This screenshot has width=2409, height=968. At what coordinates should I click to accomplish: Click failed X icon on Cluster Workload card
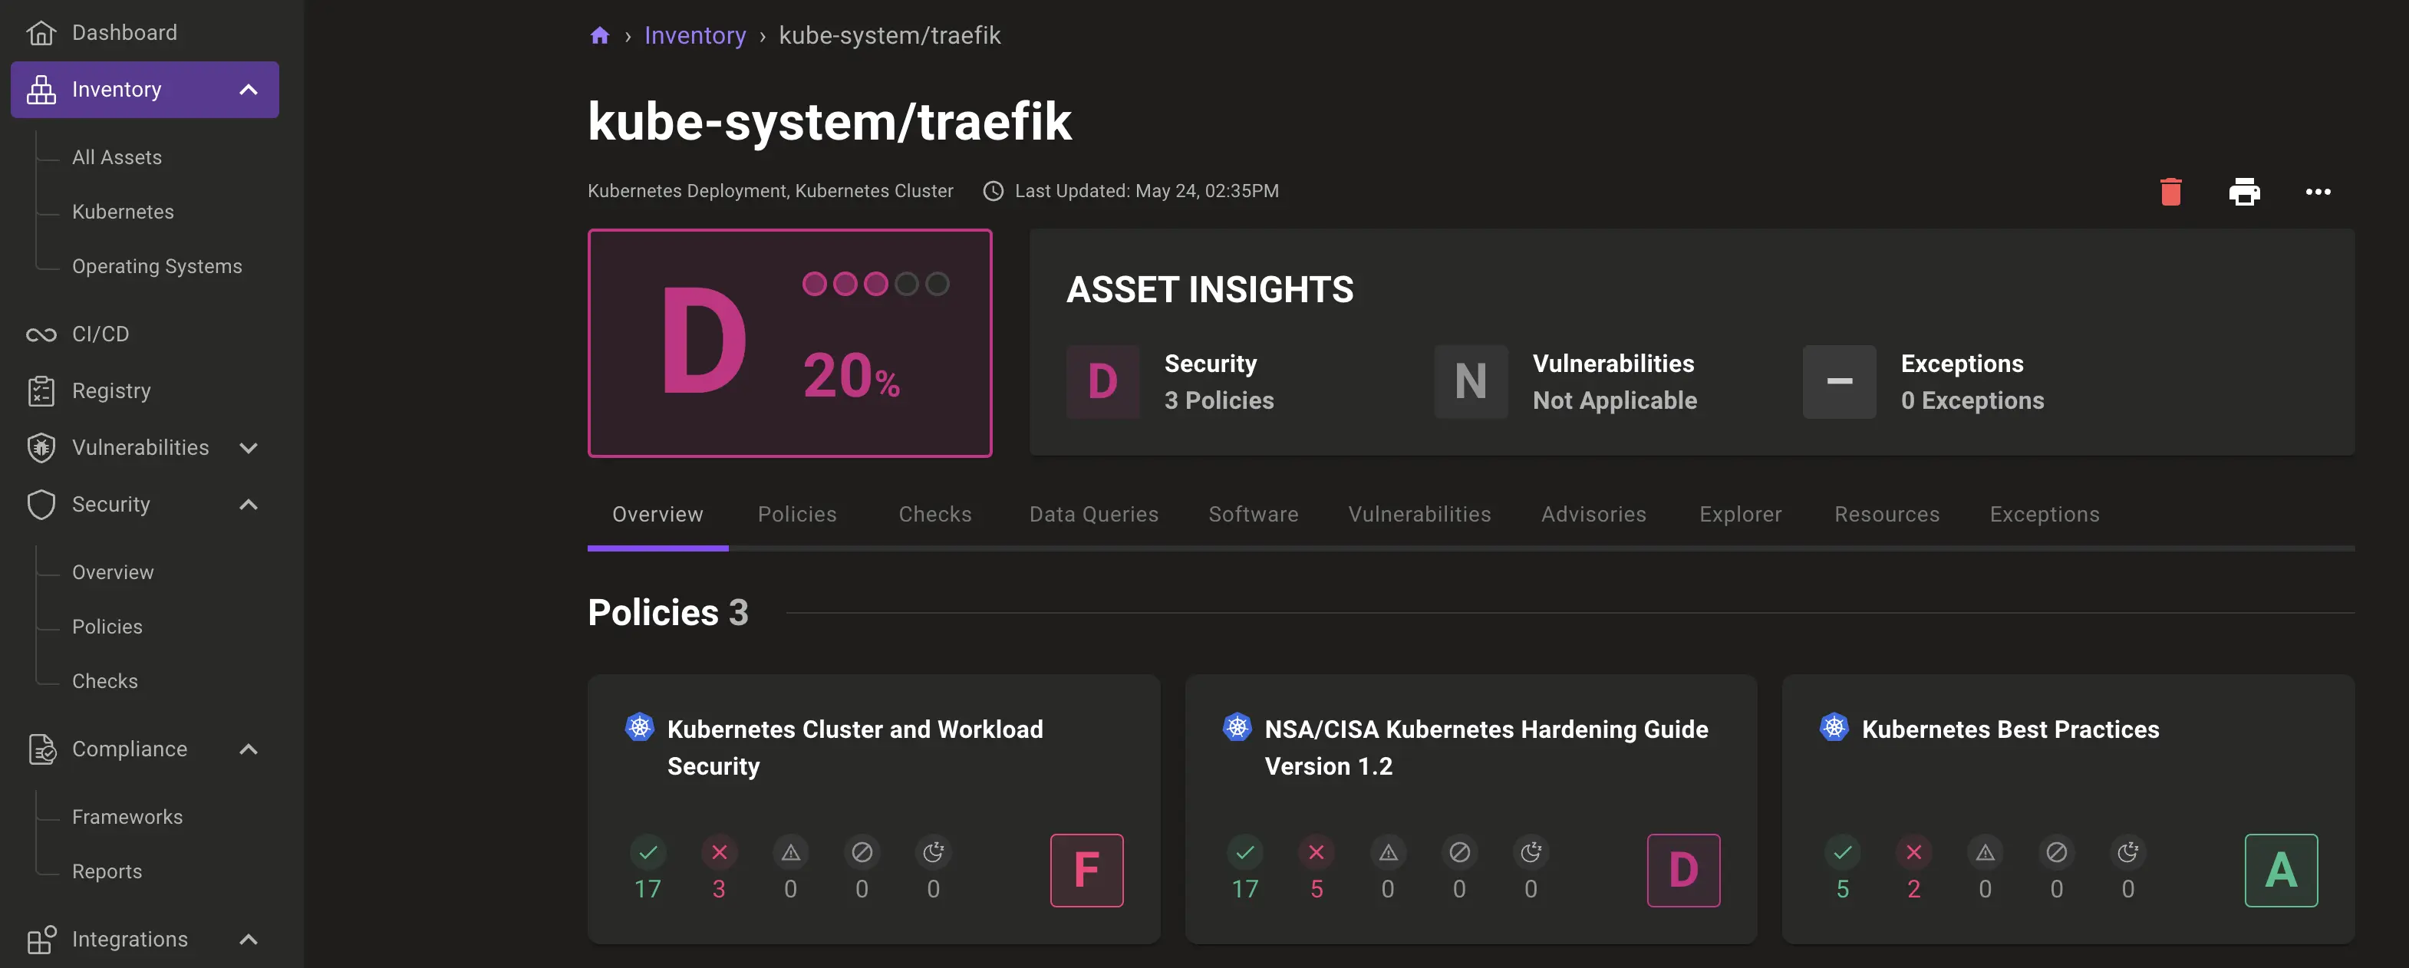coord(719,852)
